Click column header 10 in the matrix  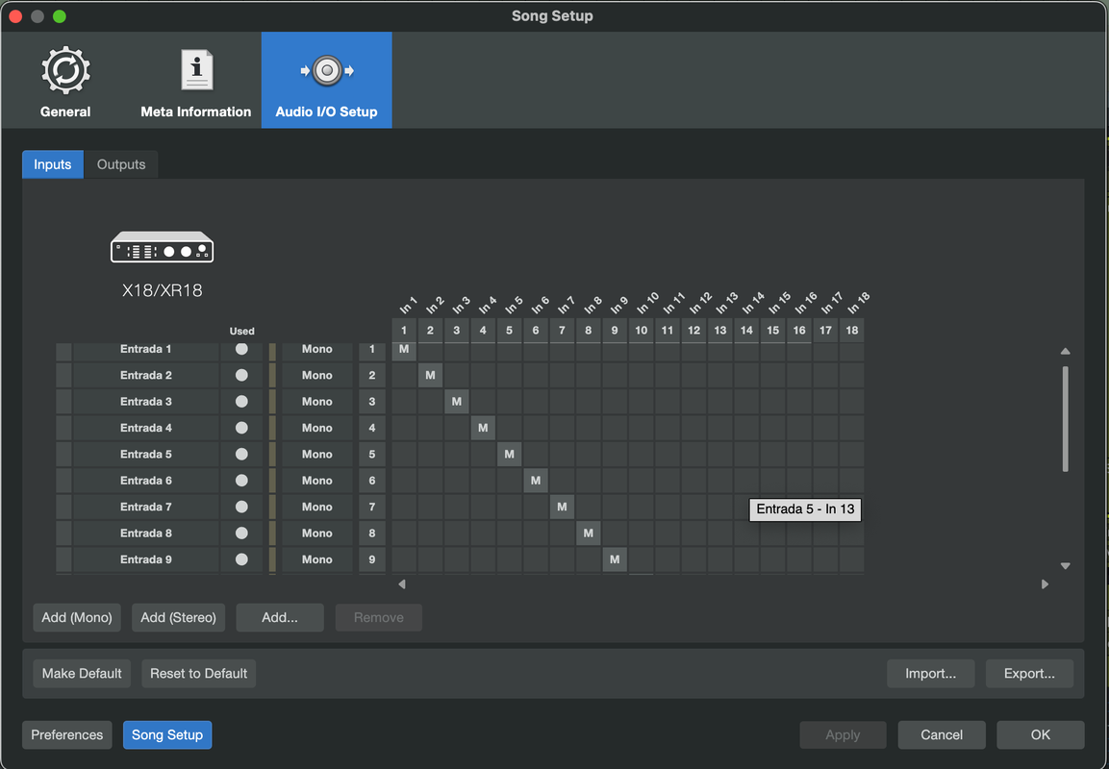click(641, 330)
